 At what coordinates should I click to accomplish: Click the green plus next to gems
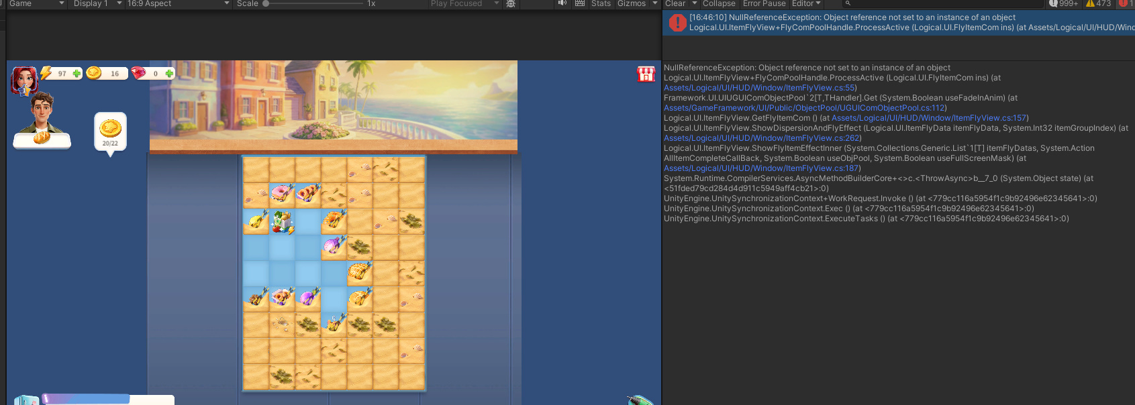(x=169, y=73)
